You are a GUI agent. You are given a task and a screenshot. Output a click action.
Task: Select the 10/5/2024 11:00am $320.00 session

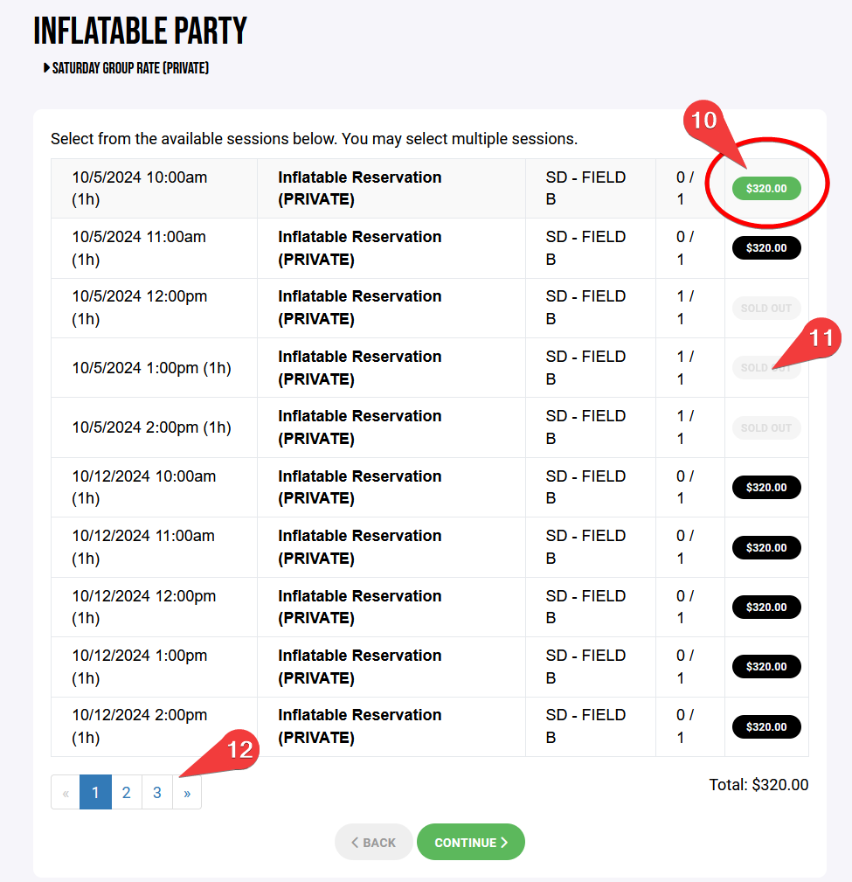pos(765,248)
